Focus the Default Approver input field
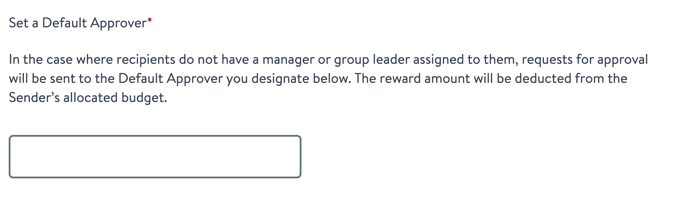675x197 pixels. point(155,156)
